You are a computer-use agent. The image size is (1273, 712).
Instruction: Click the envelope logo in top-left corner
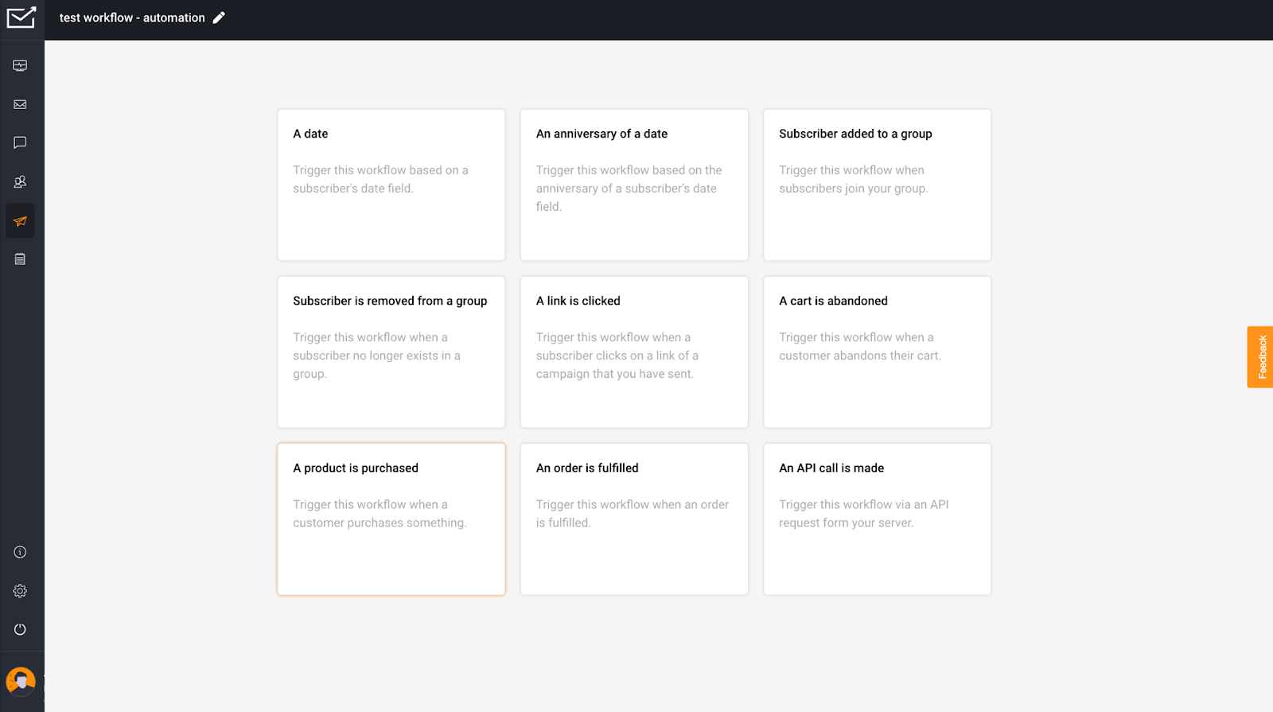[x=21, y=18]
